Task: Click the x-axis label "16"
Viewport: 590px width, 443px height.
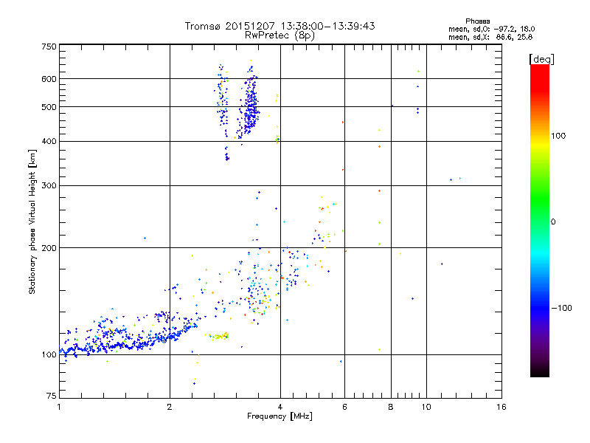Action: tap(502, 407)
